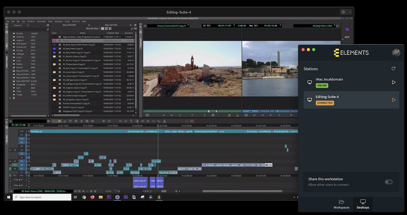Click the scissors cut tool in timeline toolbar
This screenshot has height=215, width=407.
[65, 121]
